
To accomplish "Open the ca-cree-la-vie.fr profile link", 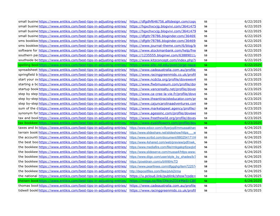I will [x=162, y=94].
